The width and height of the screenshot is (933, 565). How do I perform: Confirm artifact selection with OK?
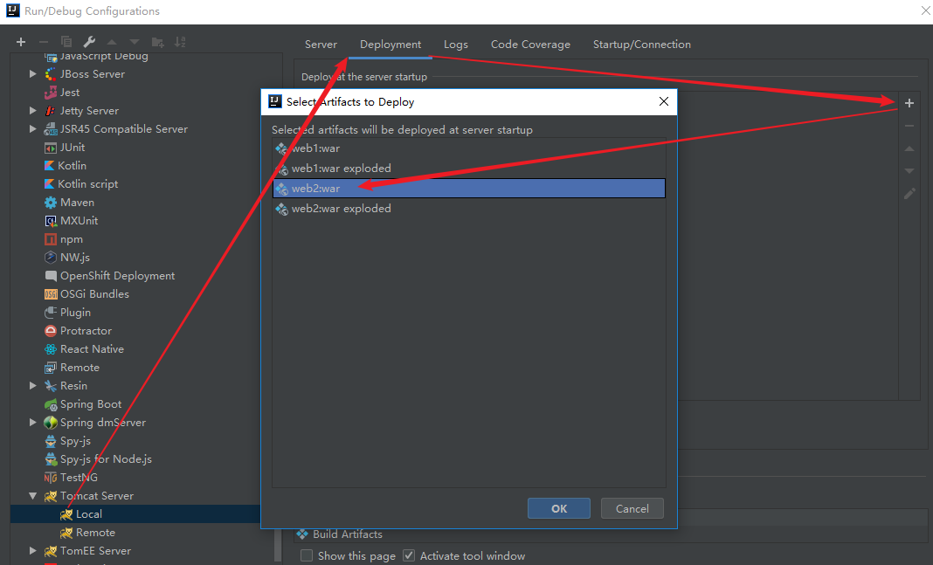coord(559,508)
